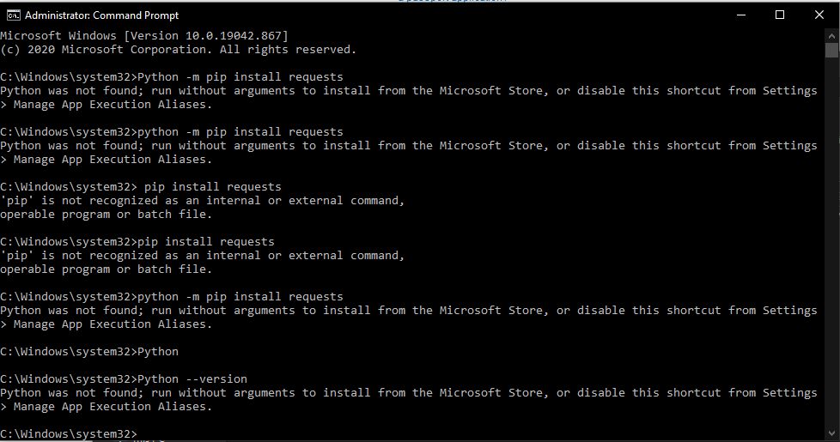Click the 'pip install requests' line with leading space
The height and width of the screenshot is (442, 840).
click(141, 187)
